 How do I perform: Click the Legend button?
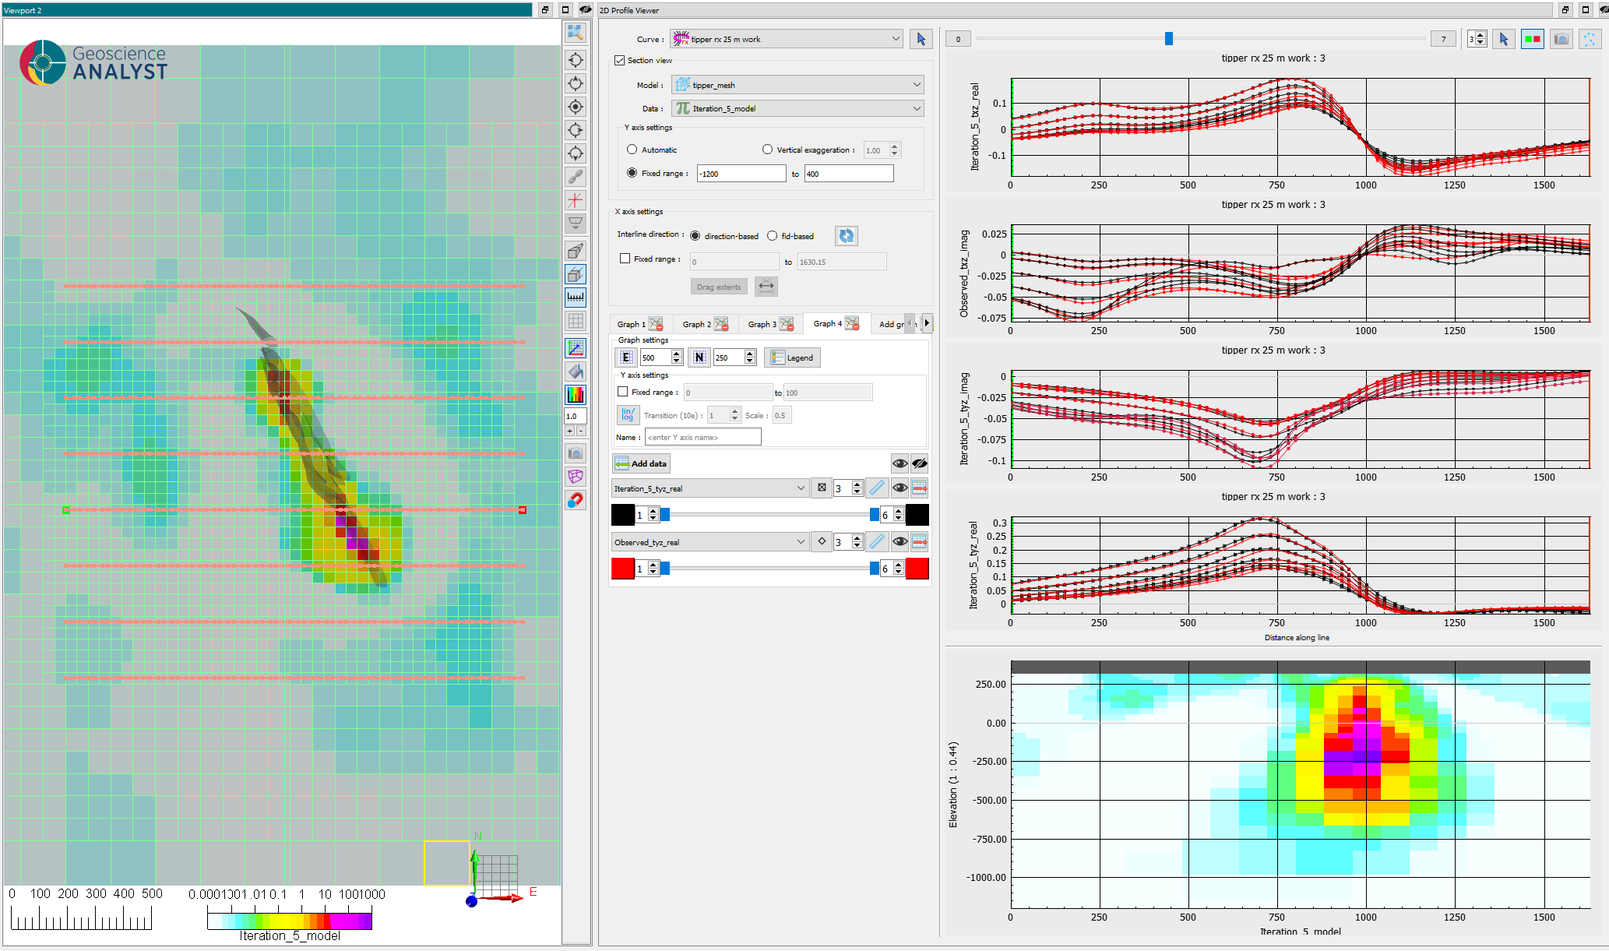792,358
